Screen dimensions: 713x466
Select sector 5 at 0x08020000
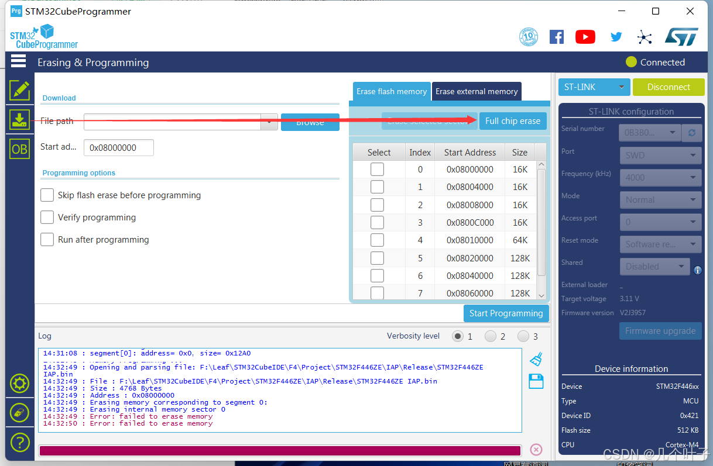coord(378,258)
